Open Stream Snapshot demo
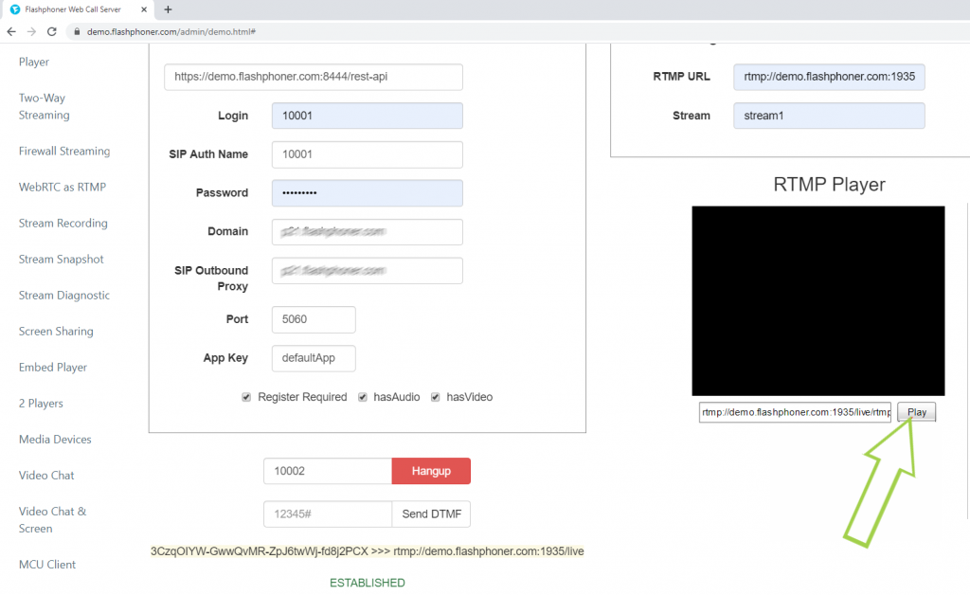 coord(62,260)
